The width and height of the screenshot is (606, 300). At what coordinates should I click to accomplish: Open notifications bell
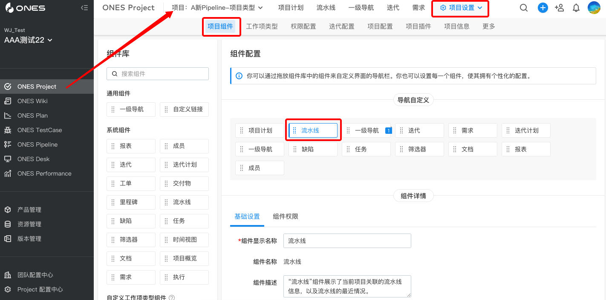(576, 8)
